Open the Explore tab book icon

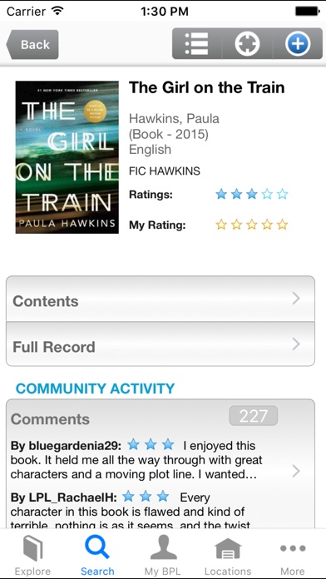coord(33,549)
